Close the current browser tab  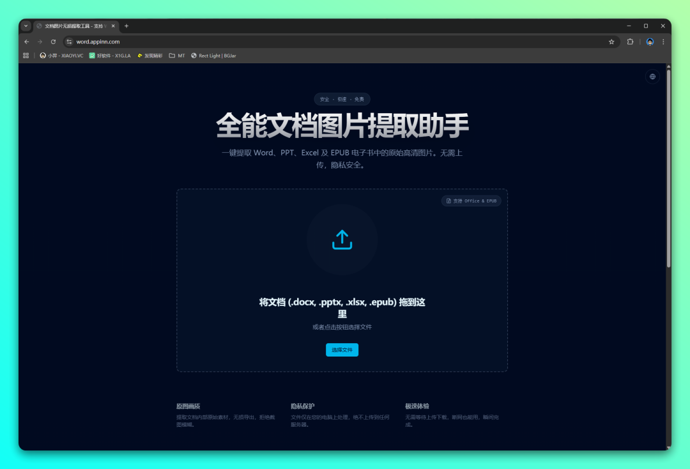[113, 26]
